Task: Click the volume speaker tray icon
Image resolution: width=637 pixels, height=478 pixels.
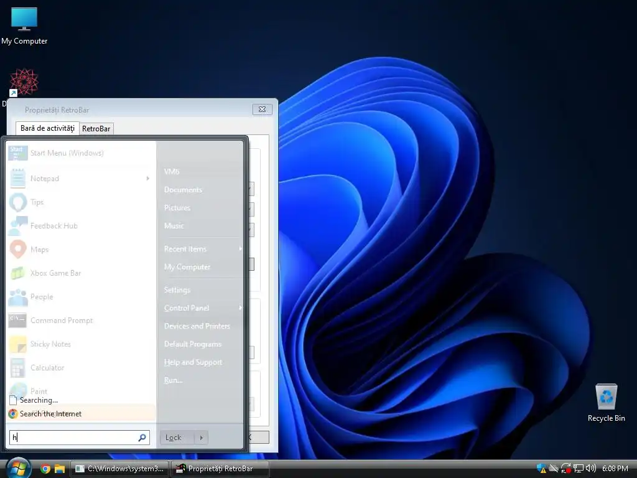Action: [x=591, y=469]
